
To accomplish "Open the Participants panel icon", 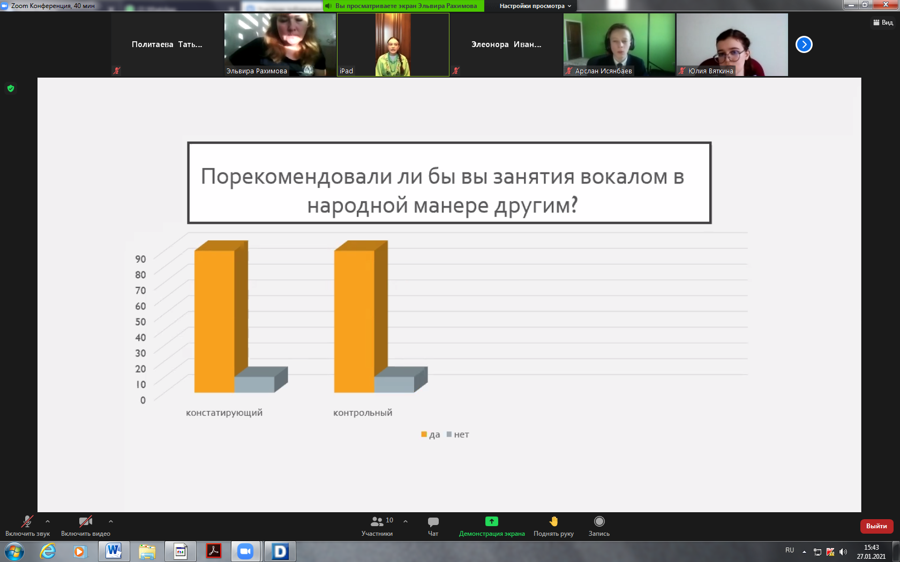I will point(377,522).
